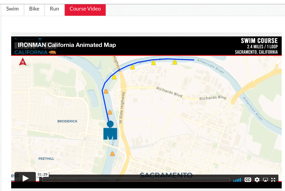Click the California bear logo icon

[52, 52]
